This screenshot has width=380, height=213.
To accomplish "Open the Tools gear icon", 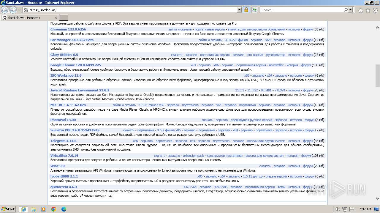I will tap(375, 10).
